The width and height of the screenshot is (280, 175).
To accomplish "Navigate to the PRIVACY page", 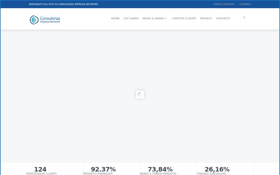I will click(x=206, y=18).
